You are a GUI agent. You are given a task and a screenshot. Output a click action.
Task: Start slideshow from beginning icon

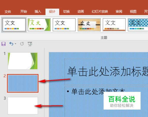point(30,44)
